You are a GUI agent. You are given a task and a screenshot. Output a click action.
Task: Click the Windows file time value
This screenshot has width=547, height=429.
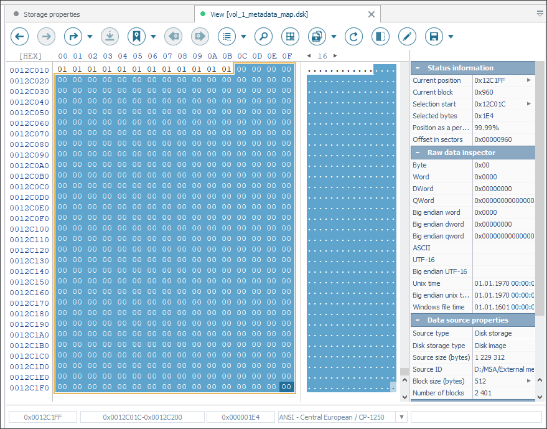[504, 307]
